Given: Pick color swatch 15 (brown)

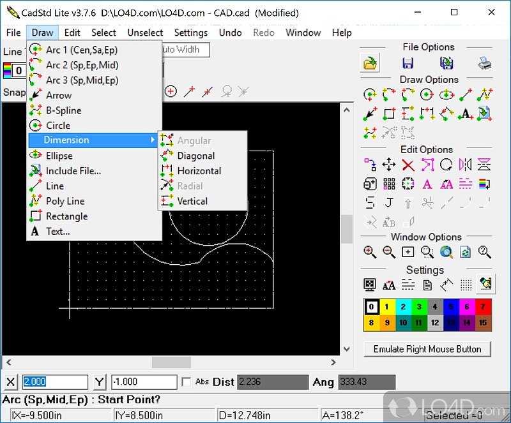Looking at the screenshot, I should [x=483, y=323].
